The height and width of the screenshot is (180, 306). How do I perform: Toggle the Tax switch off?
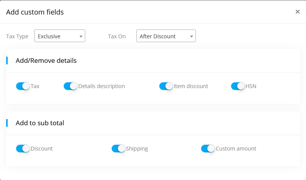[x=23, y=86]
